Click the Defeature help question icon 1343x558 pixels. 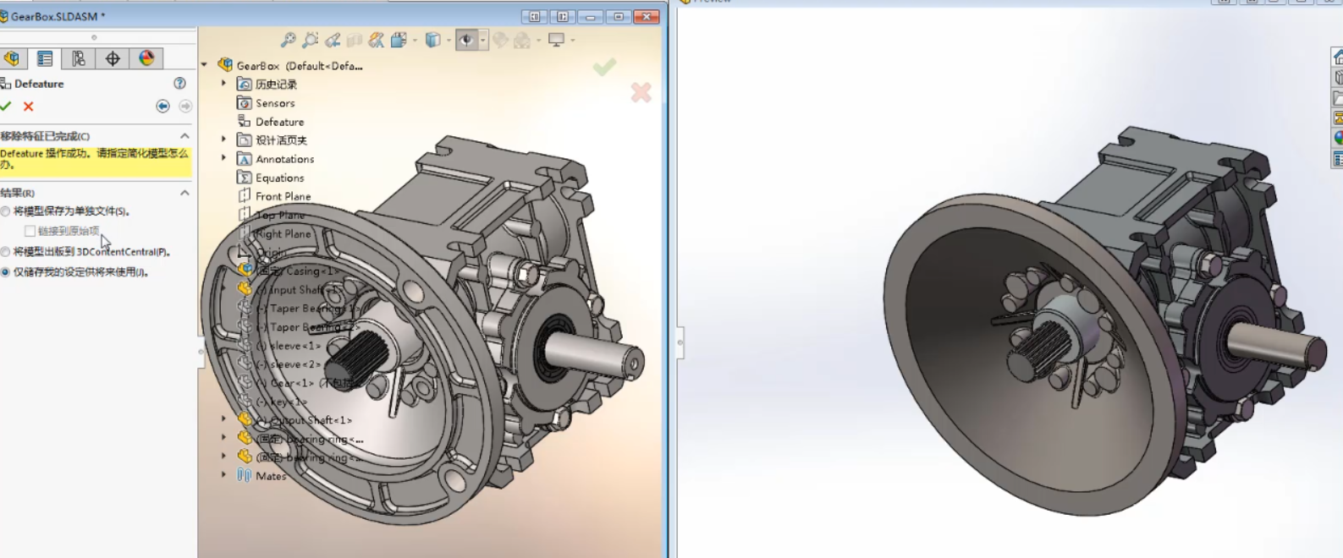point(179,84)
